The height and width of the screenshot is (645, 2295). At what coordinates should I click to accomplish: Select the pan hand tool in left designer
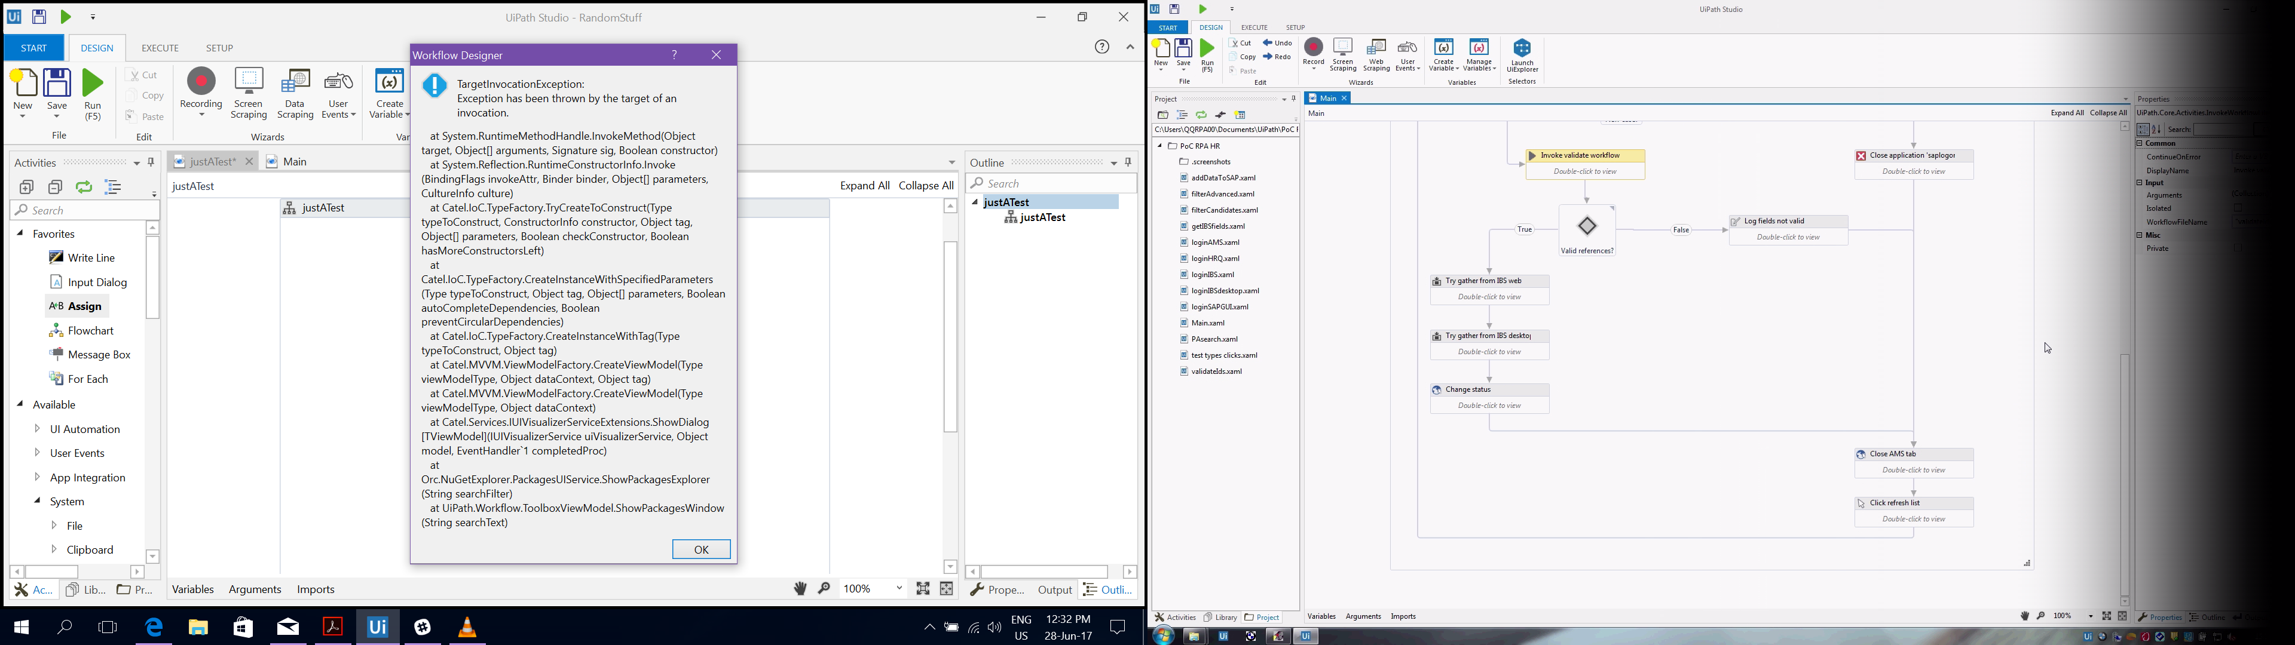[800, 589]
